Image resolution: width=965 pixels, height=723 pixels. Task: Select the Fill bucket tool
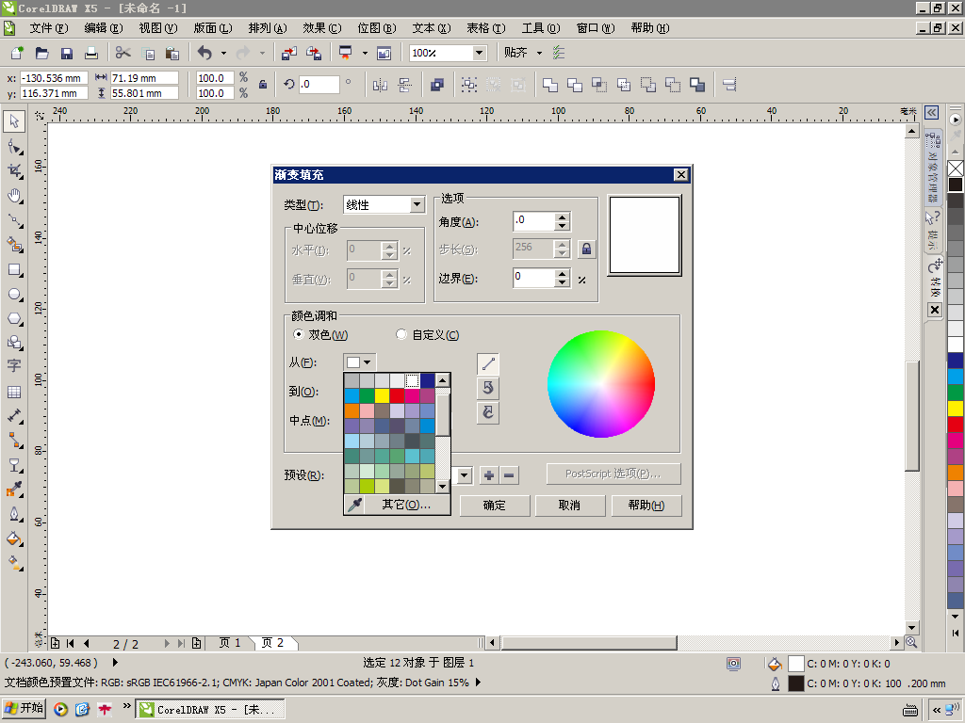click(14, 539)
